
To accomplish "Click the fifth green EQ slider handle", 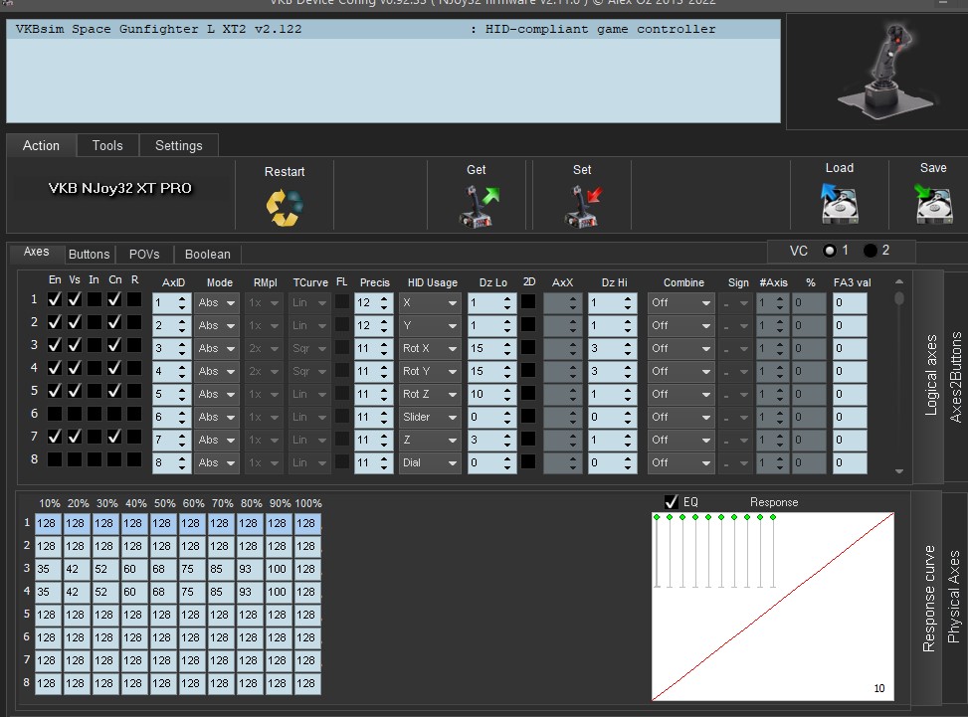I will click(708, 517).
